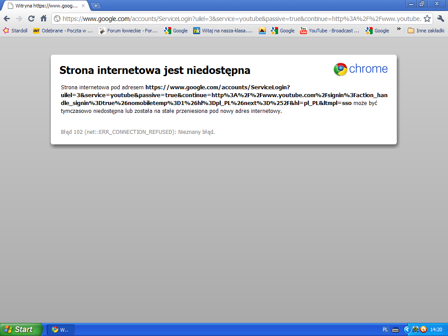This screenshot has height=336, width=448.
Task: Open the PL language indicator
Action: [385, 330]
